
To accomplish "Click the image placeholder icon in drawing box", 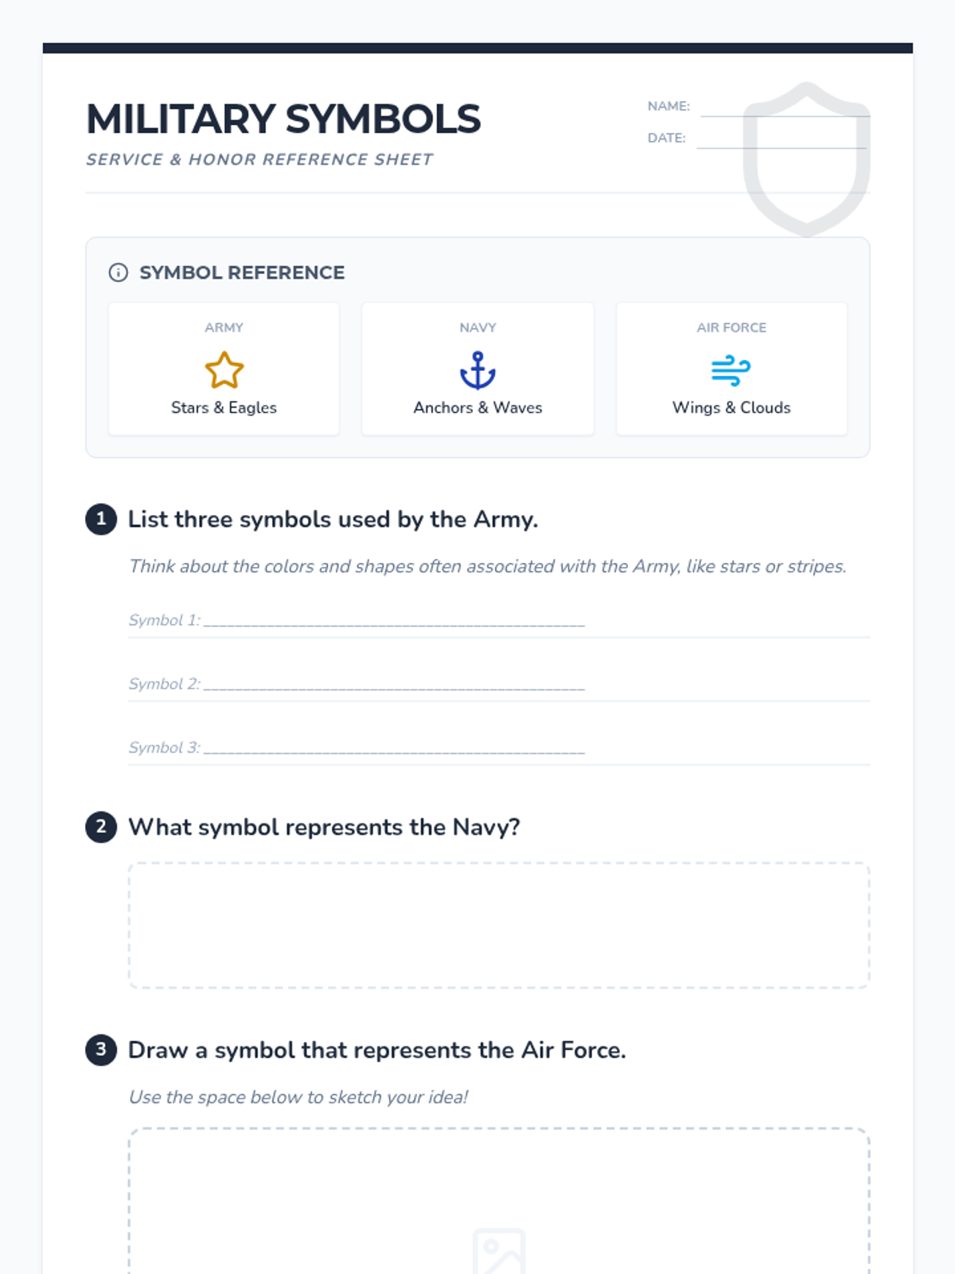I will (499, 1252).
